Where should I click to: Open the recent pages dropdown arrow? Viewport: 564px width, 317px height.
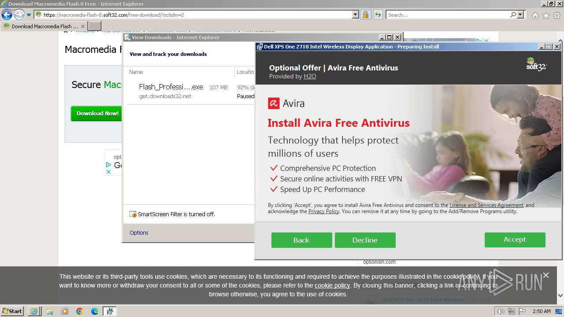coord(29,15)
